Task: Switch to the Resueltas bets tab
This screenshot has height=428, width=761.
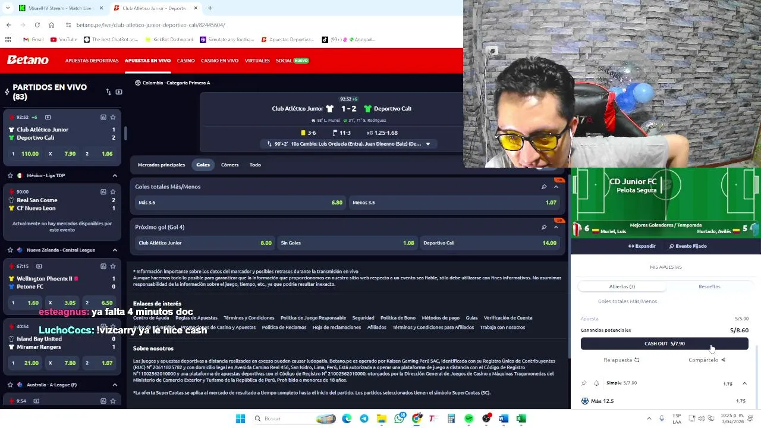Action: 709,287
